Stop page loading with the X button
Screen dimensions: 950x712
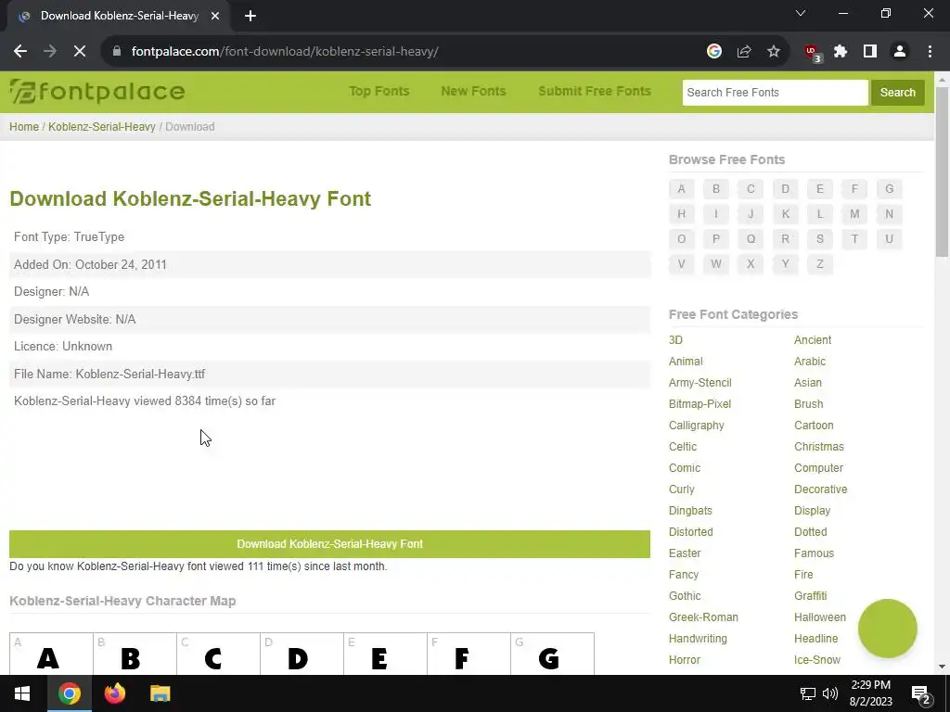pos(80,52)
